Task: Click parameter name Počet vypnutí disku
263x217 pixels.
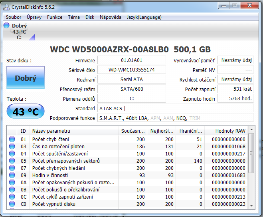Action: (53, 204)
